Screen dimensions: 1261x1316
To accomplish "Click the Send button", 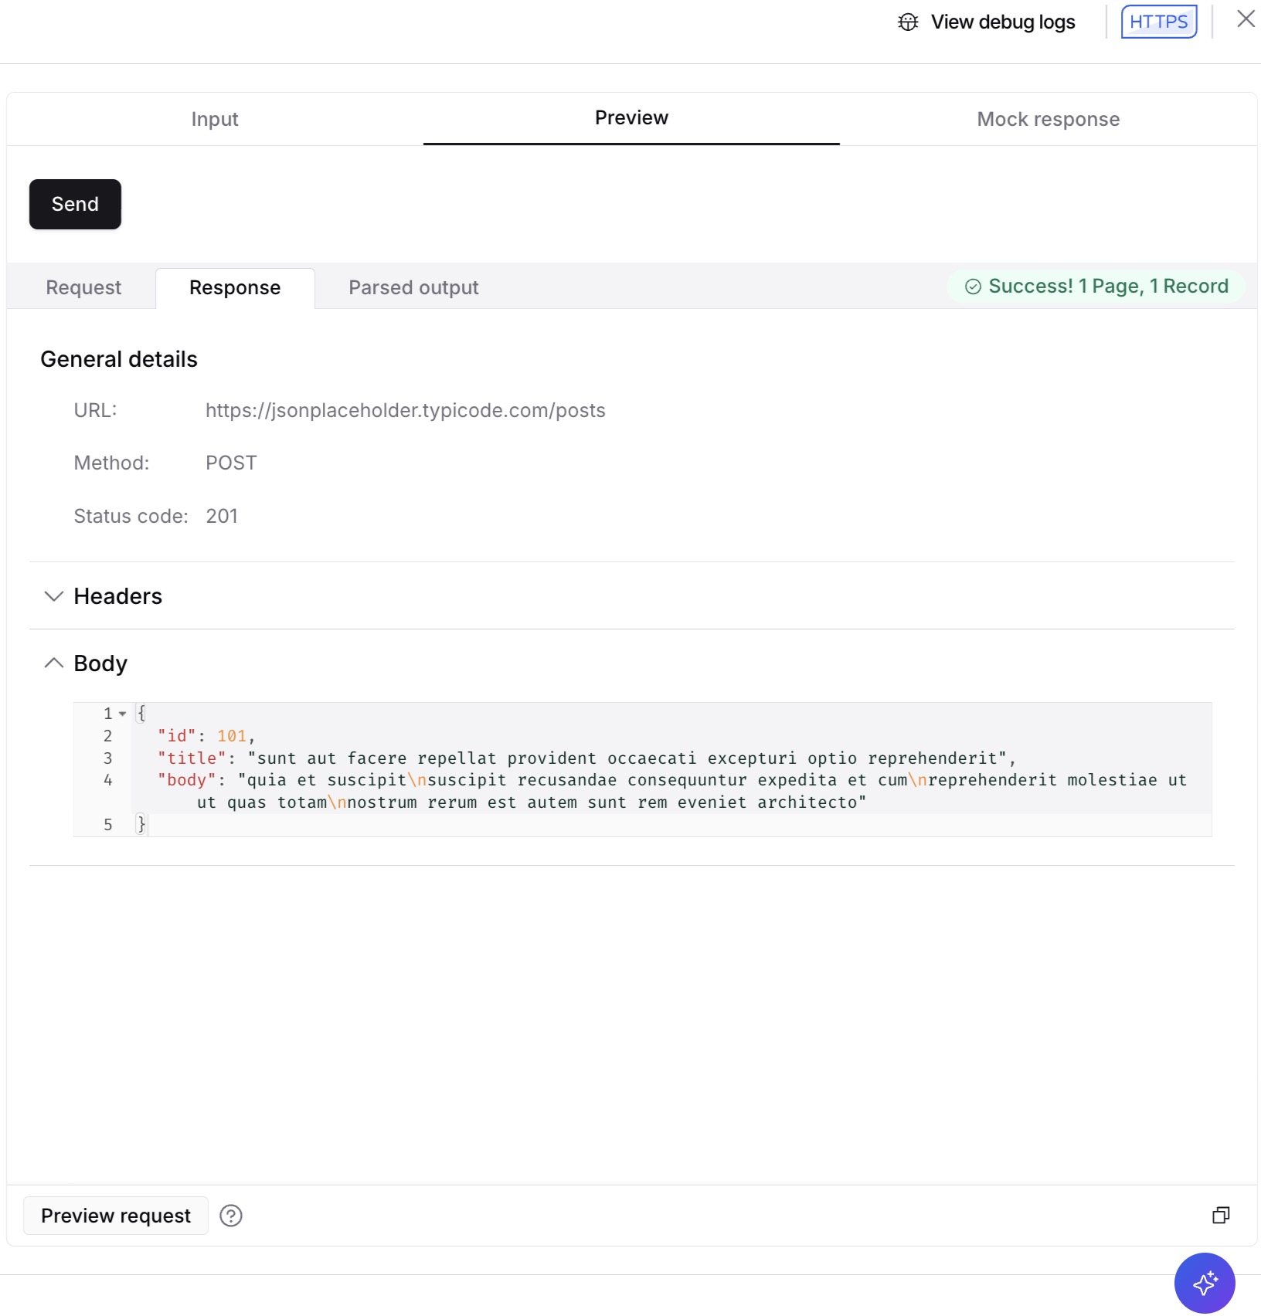I will point(75,204).
